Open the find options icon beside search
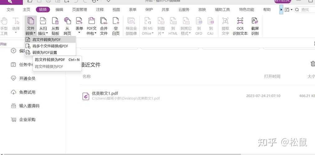This screenshot has width=315, height=155. (287, 10)
